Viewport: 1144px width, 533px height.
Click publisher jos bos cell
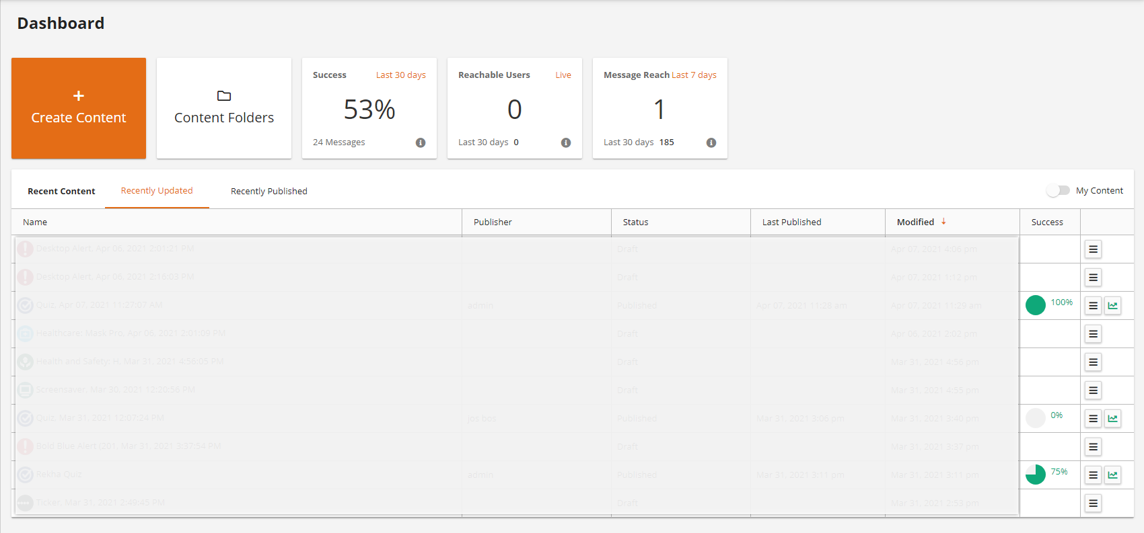[482, 419]
